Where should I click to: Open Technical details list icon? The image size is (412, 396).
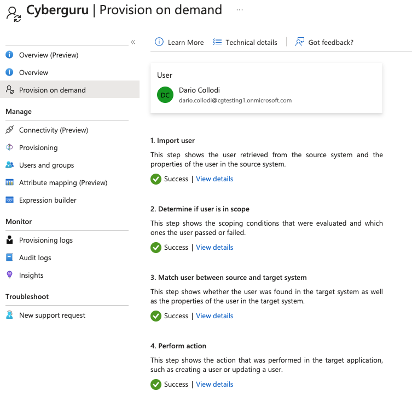coord(217,42)
